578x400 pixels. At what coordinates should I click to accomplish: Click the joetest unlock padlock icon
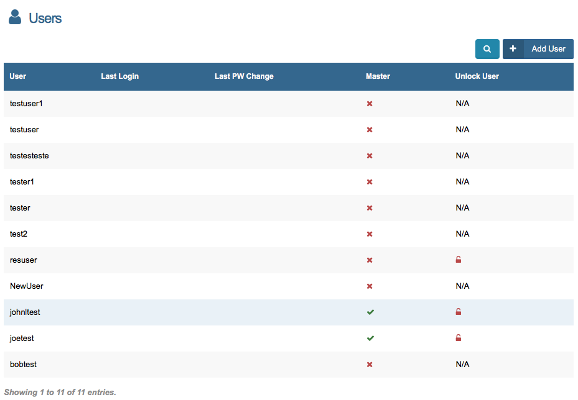coord(459,339)
